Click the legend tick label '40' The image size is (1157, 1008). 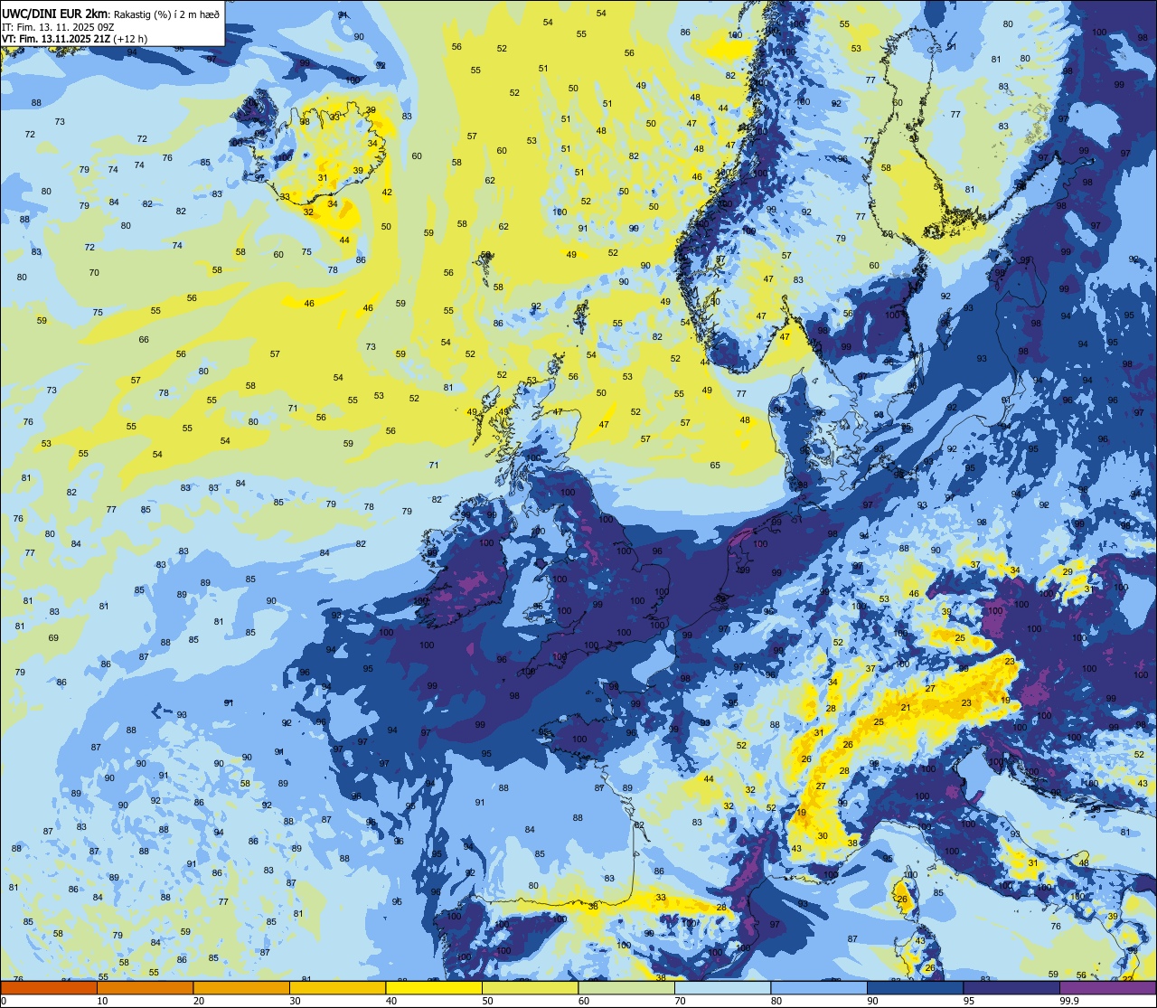[391, 1001]
